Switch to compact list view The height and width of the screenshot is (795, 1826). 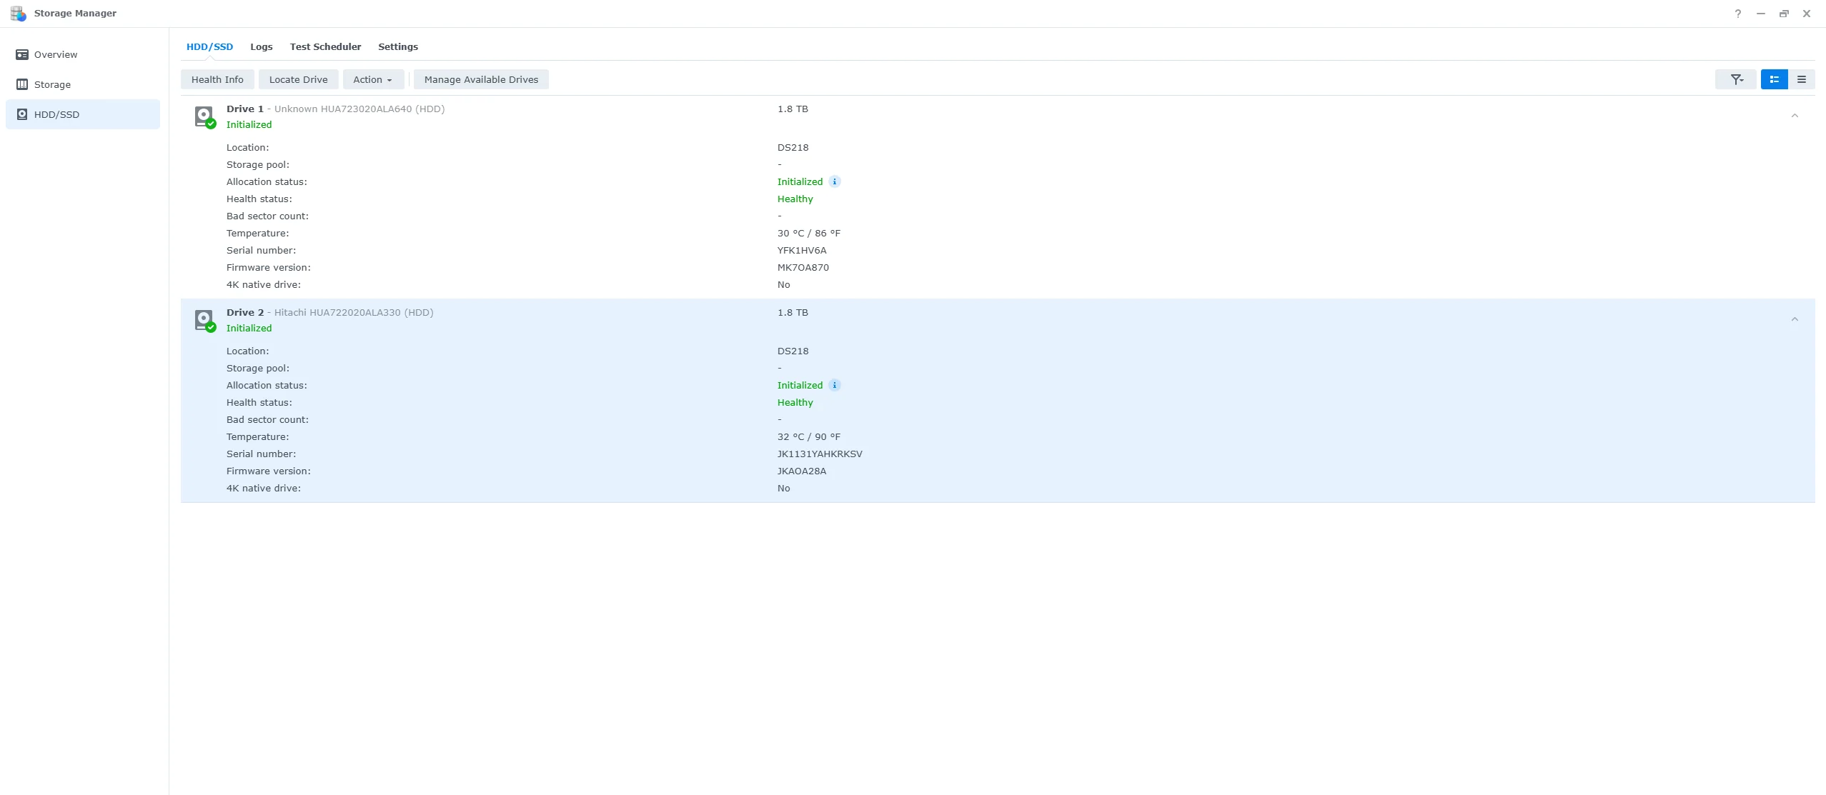1801,79
